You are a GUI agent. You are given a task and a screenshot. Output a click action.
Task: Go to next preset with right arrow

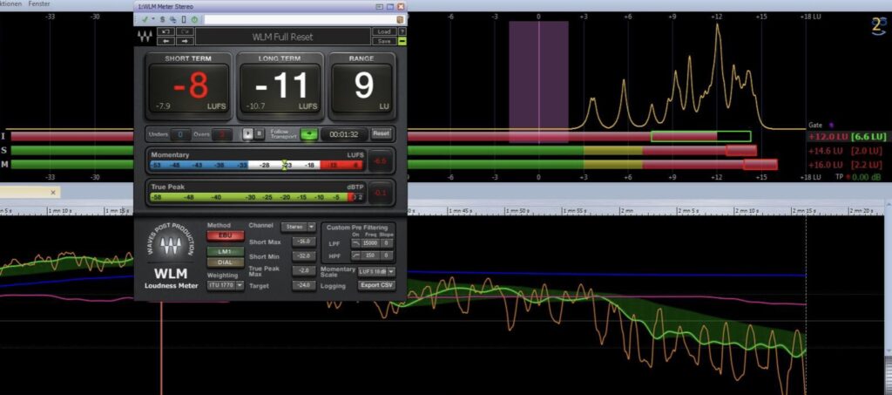186,41
